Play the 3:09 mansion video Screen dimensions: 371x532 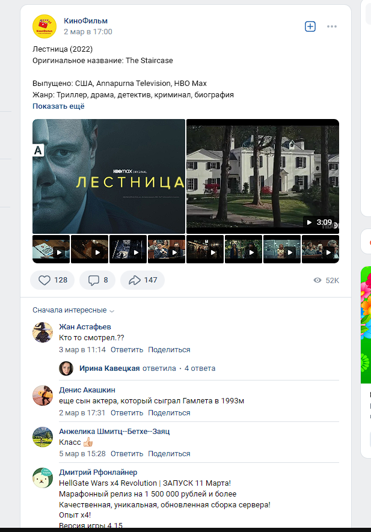(x=263, y=176)
